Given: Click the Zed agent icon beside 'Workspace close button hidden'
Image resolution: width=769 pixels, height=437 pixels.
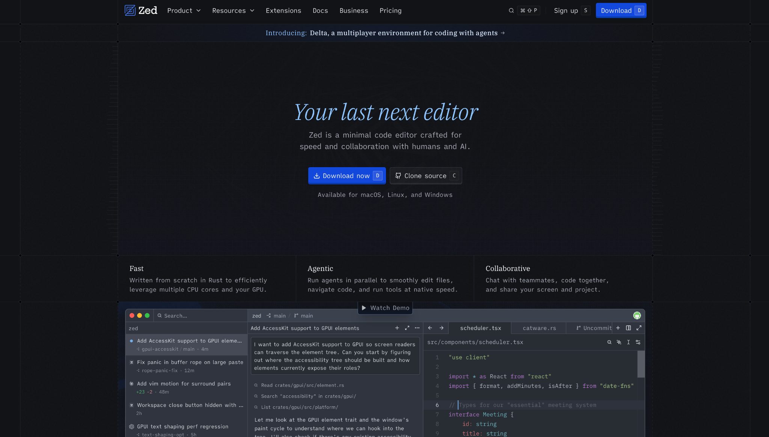Looking at the screenshot, I should [131, 405].
